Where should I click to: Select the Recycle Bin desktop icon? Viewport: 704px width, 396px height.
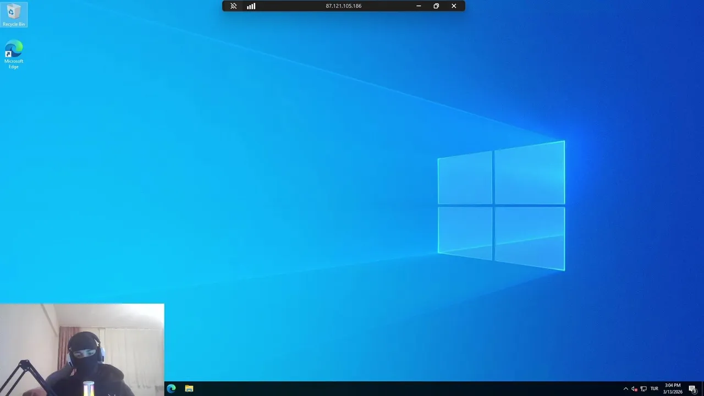[14, 15]
